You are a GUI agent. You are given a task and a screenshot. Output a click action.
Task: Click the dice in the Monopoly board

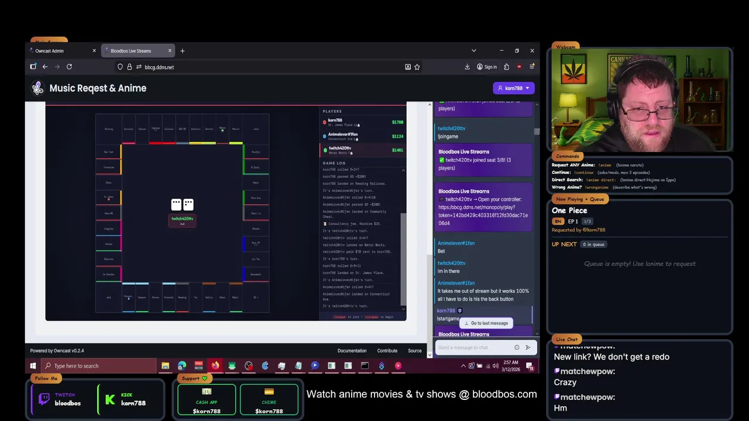182,204
